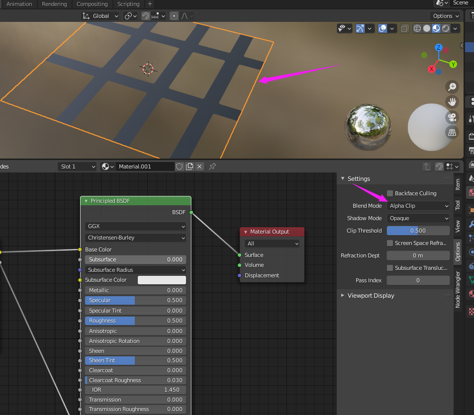The image size is (474, 415).
Task: Click the snap magnet toggle in viewport header
Action: pyautogui.click(x=146, y=16)
